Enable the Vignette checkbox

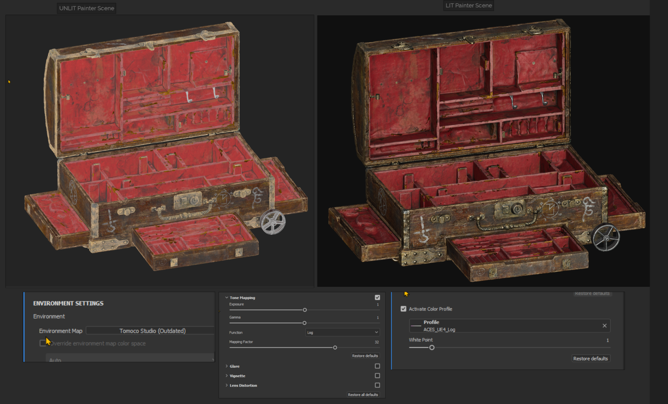377,376
